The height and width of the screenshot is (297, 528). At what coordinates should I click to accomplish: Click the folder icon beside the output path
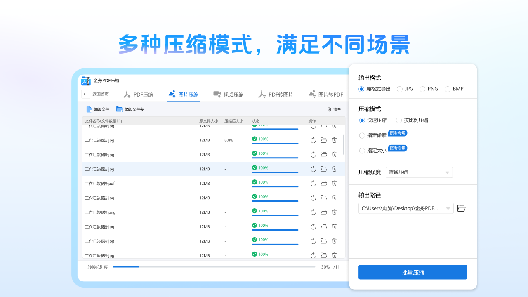coord(461,208)
